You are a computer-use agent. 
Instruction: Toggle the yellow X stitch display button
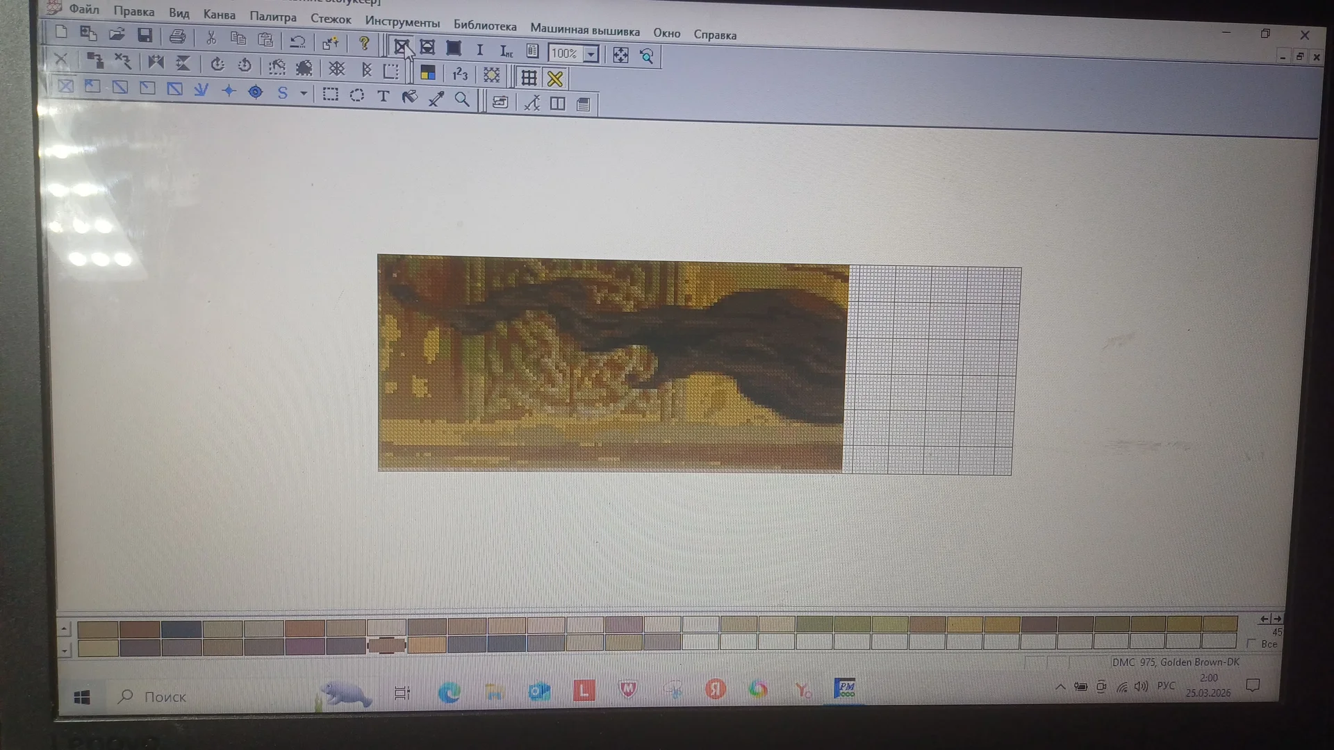coord(555,79)
